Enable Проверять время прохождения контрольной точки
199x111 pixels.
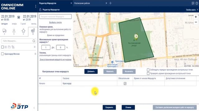point(148,73)
